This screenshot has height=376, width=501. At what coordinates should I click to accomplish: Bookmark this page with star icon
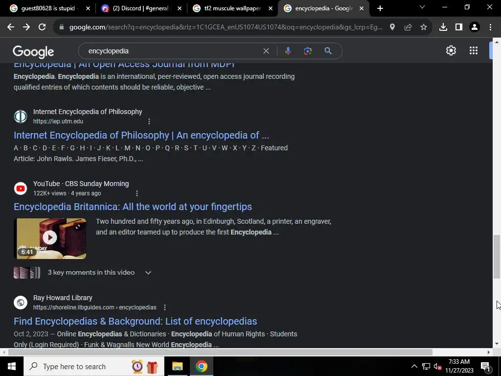[x=424, y=27]
